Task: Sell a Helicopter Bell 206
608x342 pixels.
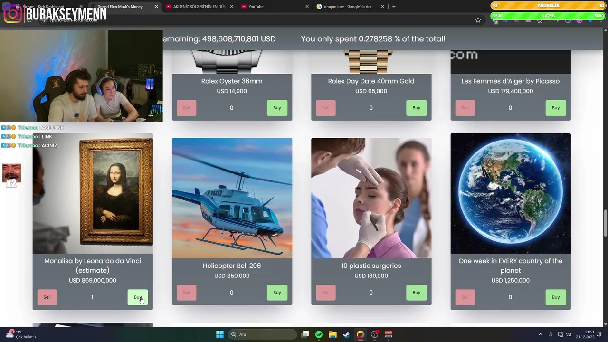Action: click(186, 293)
